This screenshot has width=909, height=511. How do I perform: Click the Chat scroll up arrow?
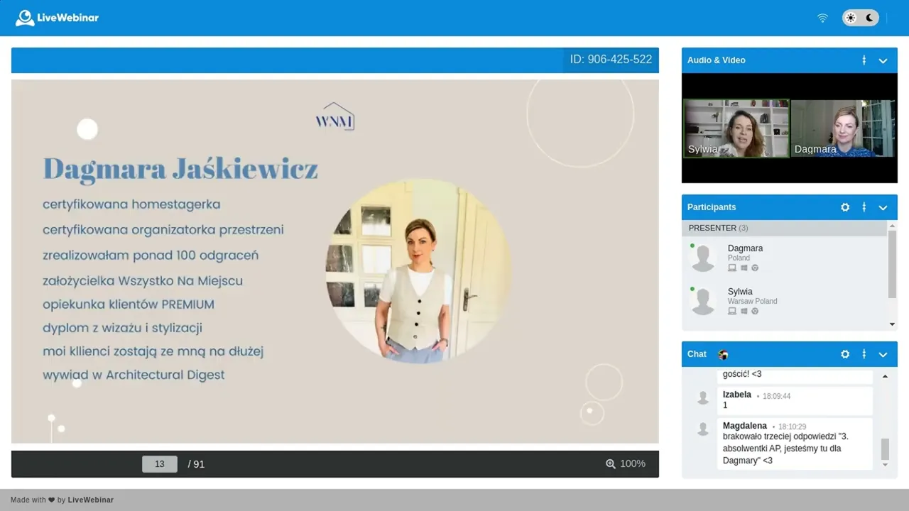tap(885, 376)
